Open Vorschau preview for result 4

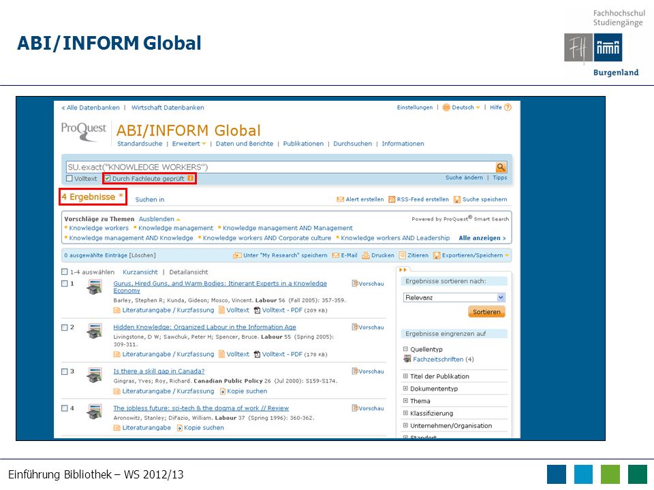click(x=367, y=408)
